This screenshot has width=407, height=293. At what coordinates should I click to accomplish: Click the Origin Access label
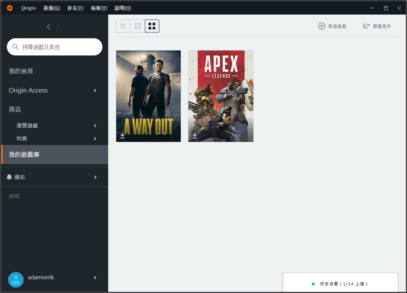click(28, 90)
